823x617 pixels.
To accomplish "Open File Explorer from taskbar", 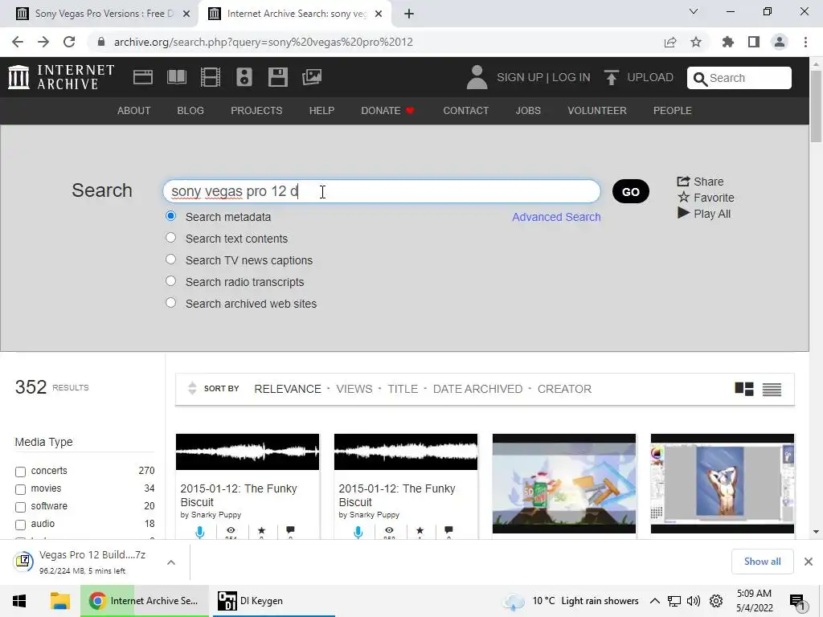I will 59,601.
